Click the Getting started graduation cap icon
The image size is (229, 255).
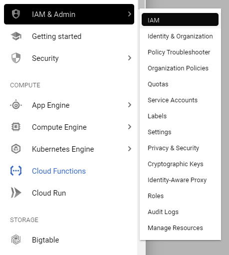(16, 36)
